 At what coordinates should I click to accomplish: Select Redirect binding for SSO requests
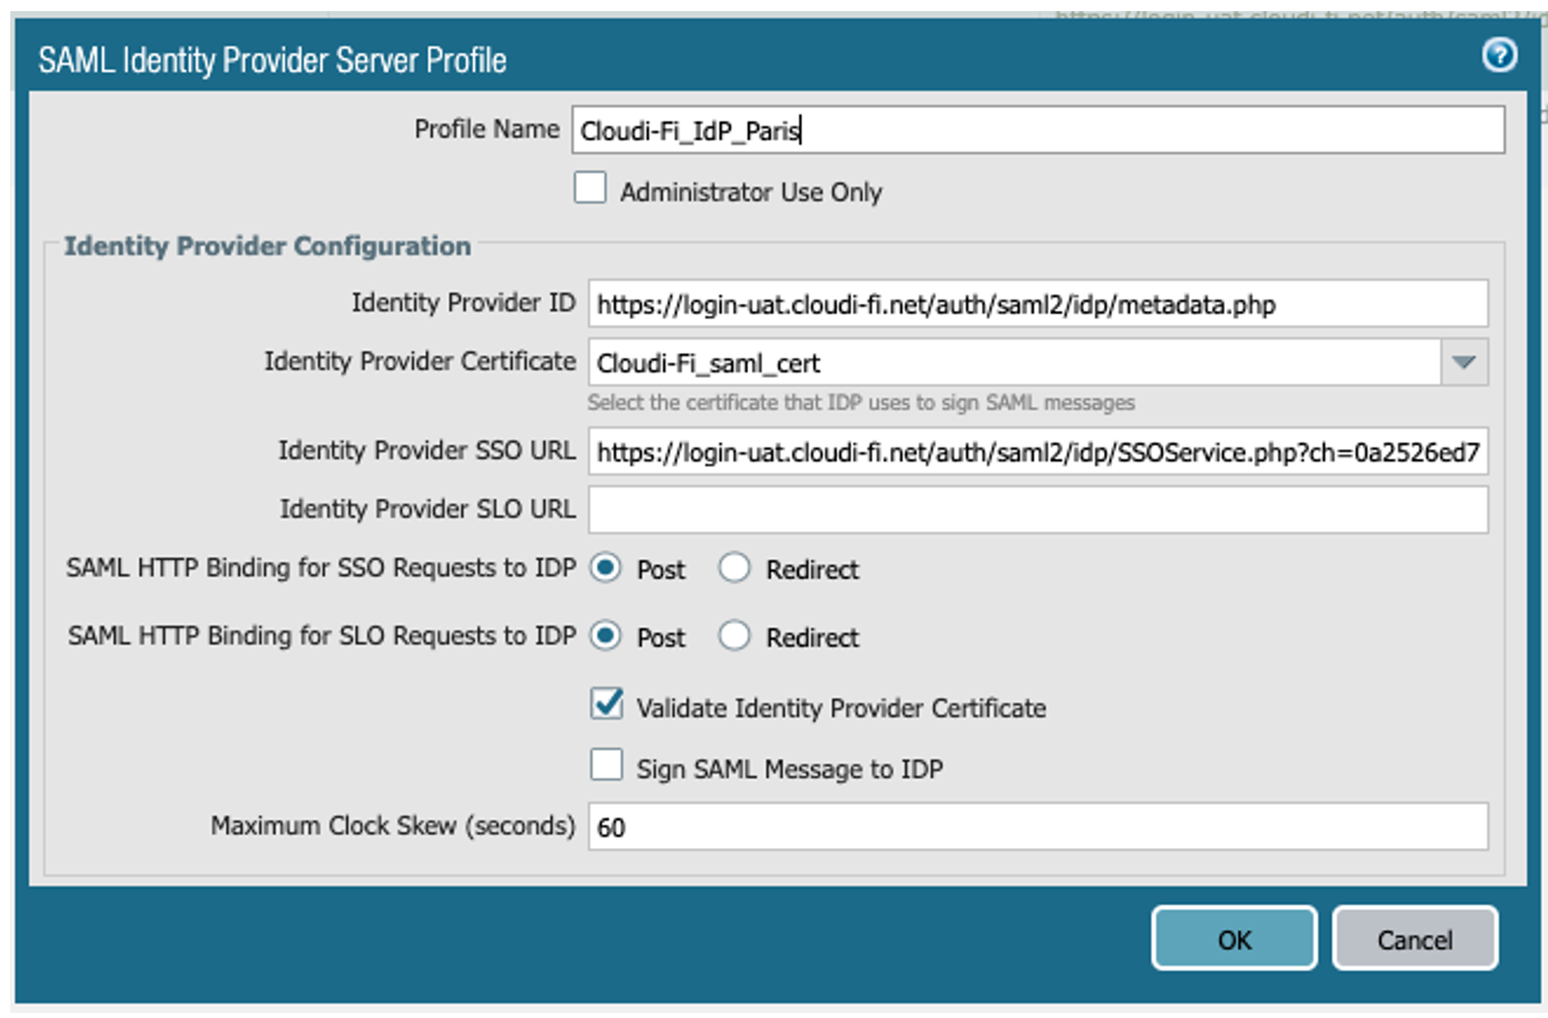point(734,567)
